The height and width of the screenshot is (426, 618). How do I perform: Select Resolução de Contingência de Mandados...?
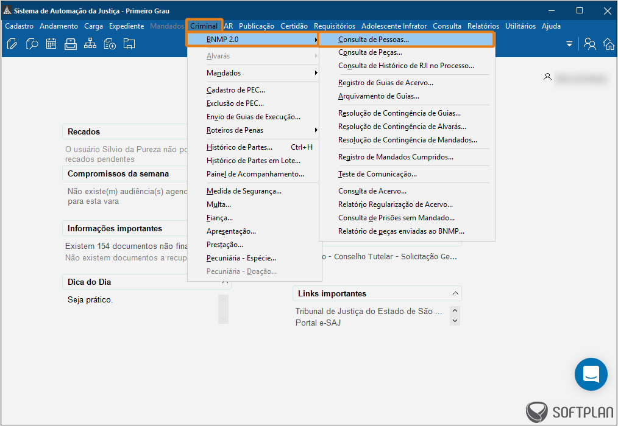coord(407,140)
